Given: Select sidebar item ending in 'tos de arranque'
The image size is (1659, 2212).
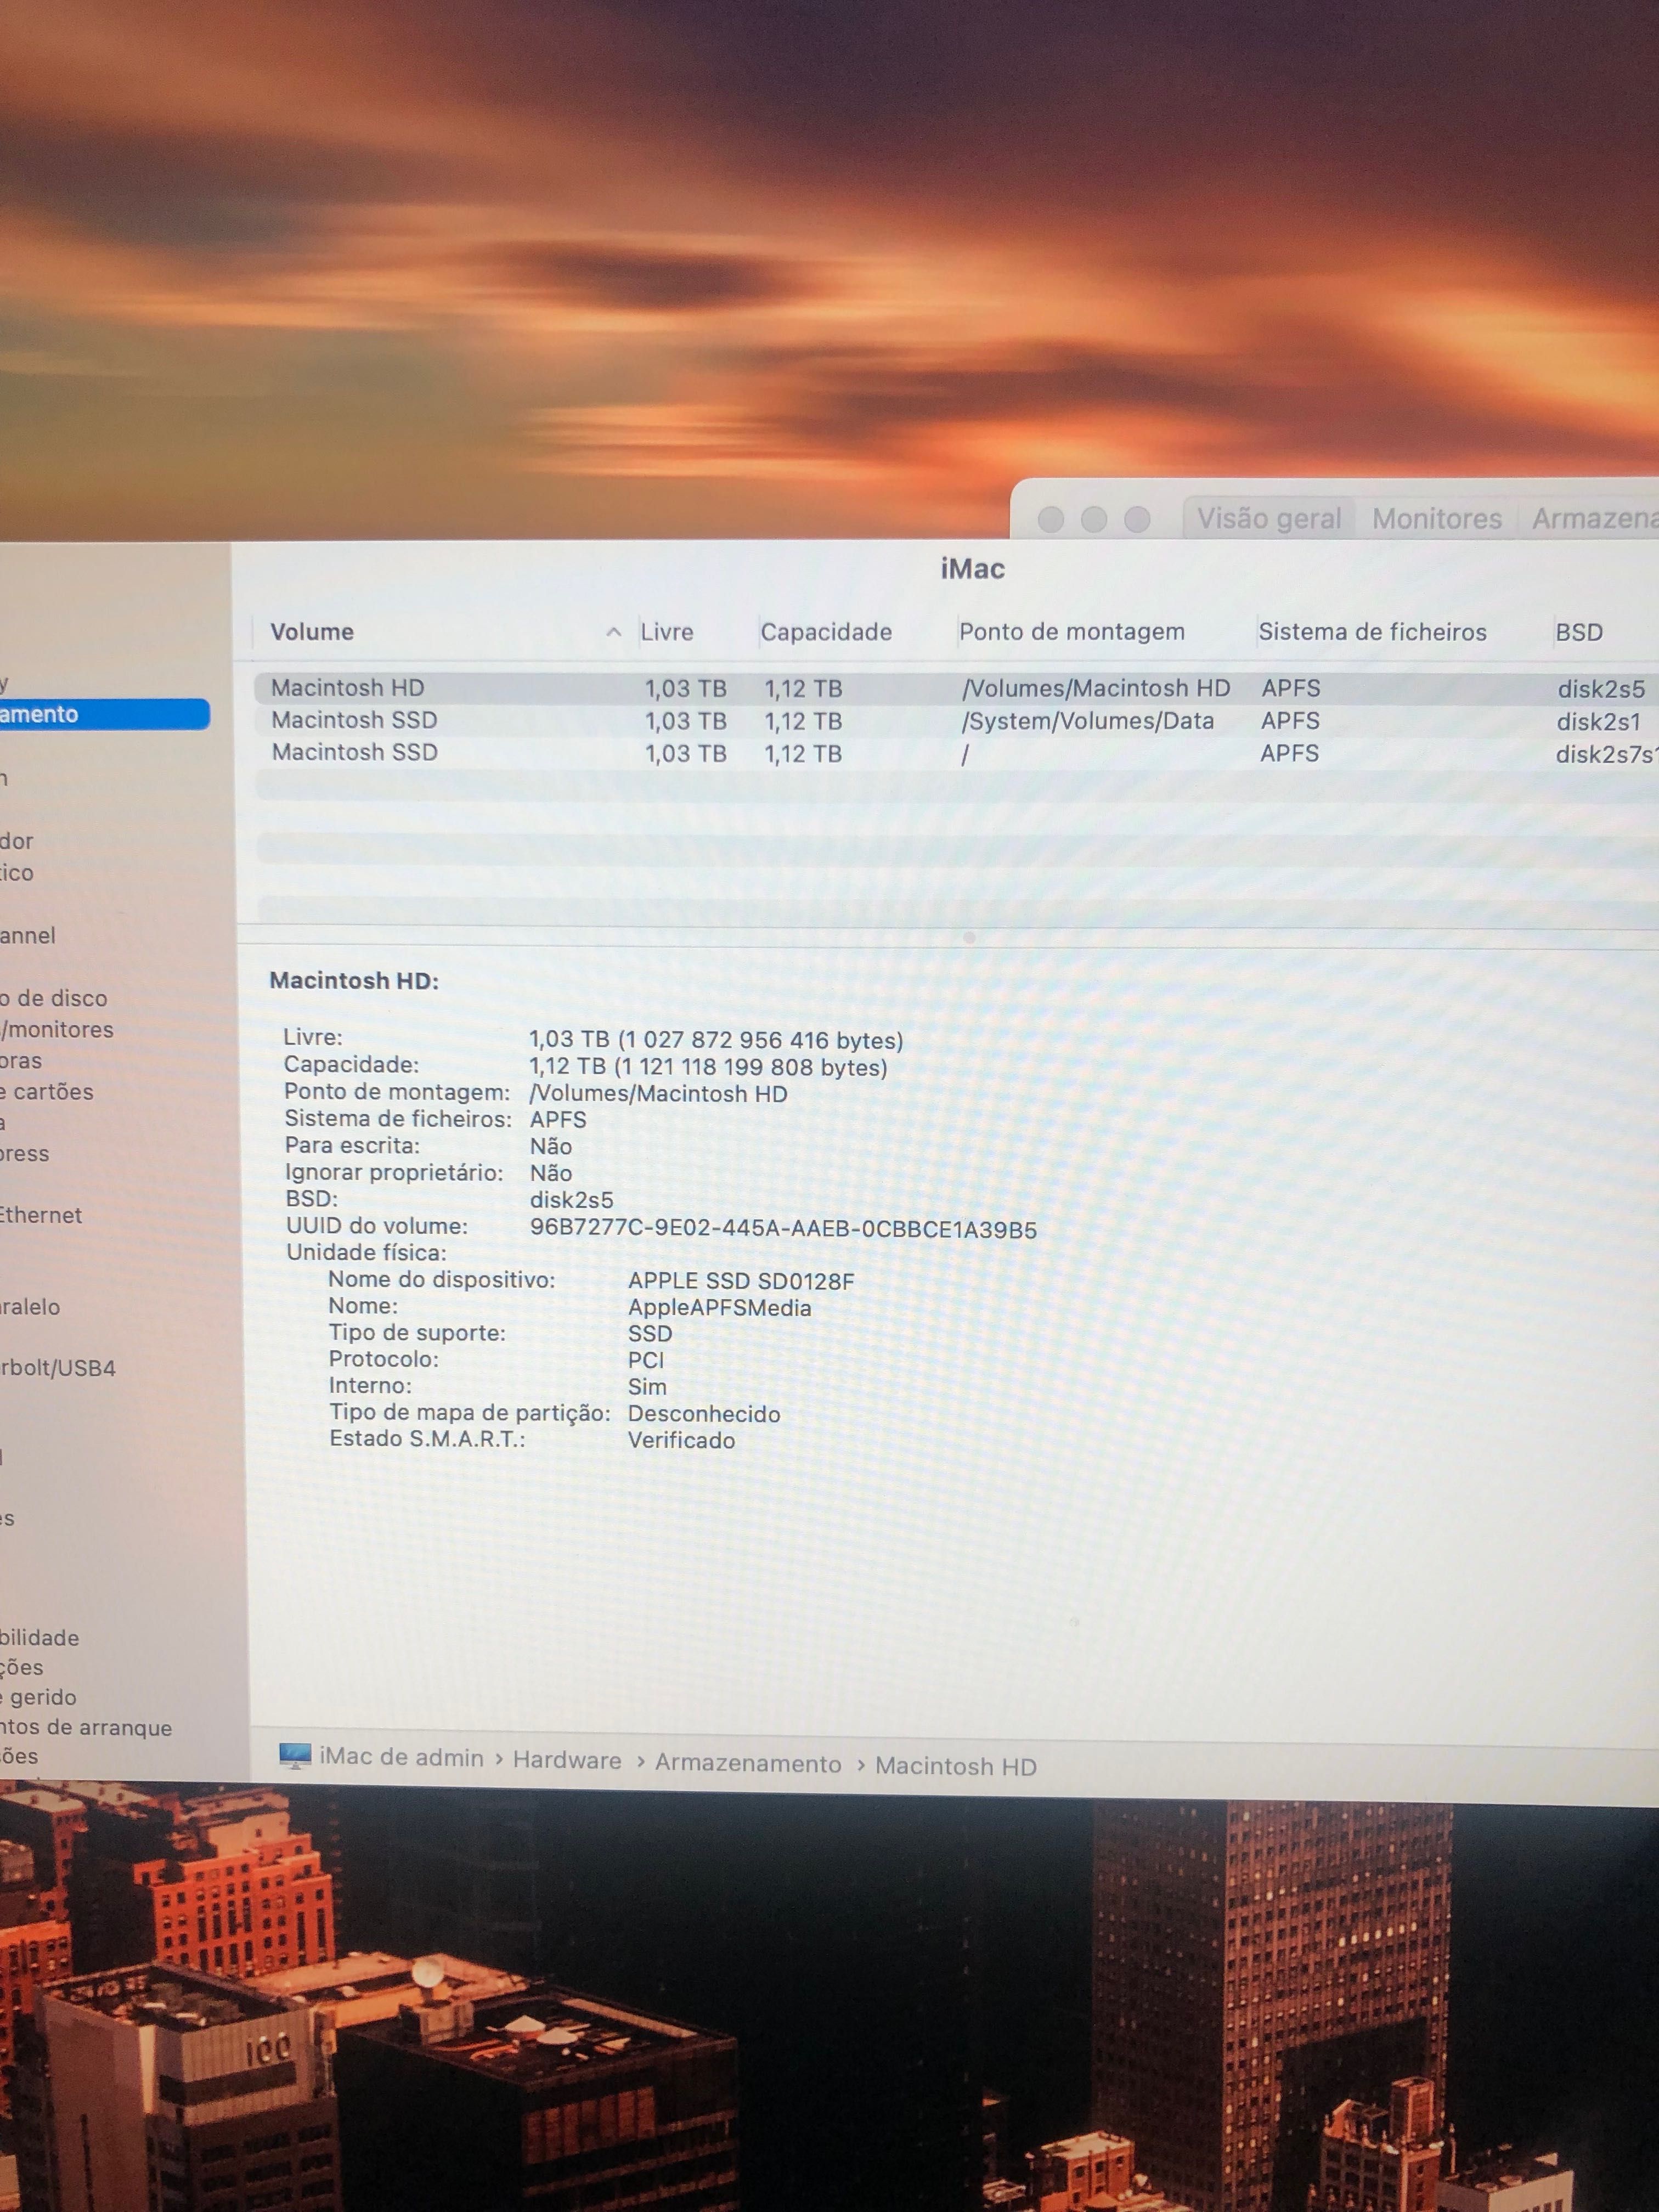Looking at the screenshot, I should 86,1727.
